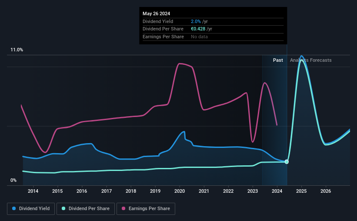Image resolution: width=357 pixels, height=221 pixels.
Task: Select the 2018 label on the x-axis
Action: pyautogui.click(x=131, y=191)
